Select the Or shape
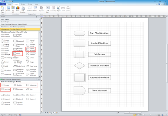 (16, 58)
